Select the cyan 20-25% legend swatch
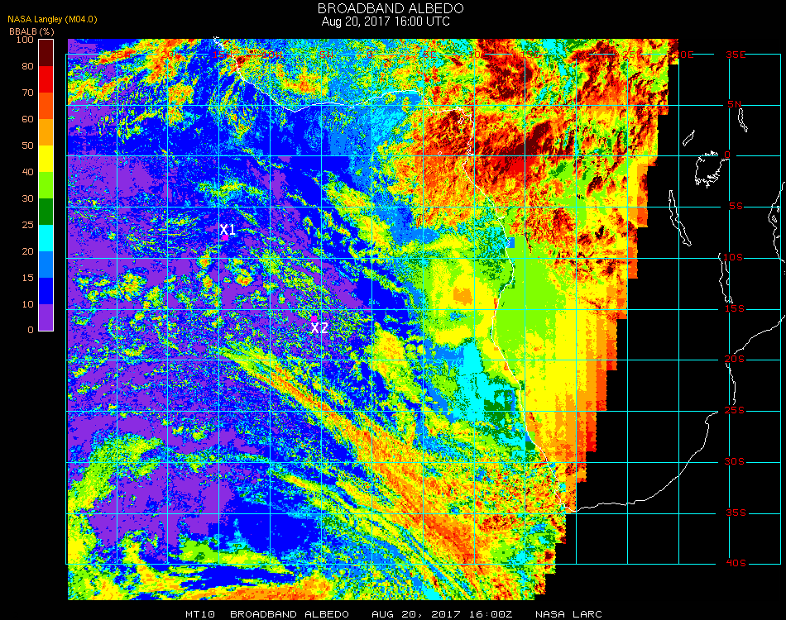 (x=46, y=238)
